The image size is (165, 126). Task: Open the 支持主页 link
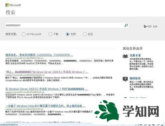pyautogui.click(x=135, y=55)
